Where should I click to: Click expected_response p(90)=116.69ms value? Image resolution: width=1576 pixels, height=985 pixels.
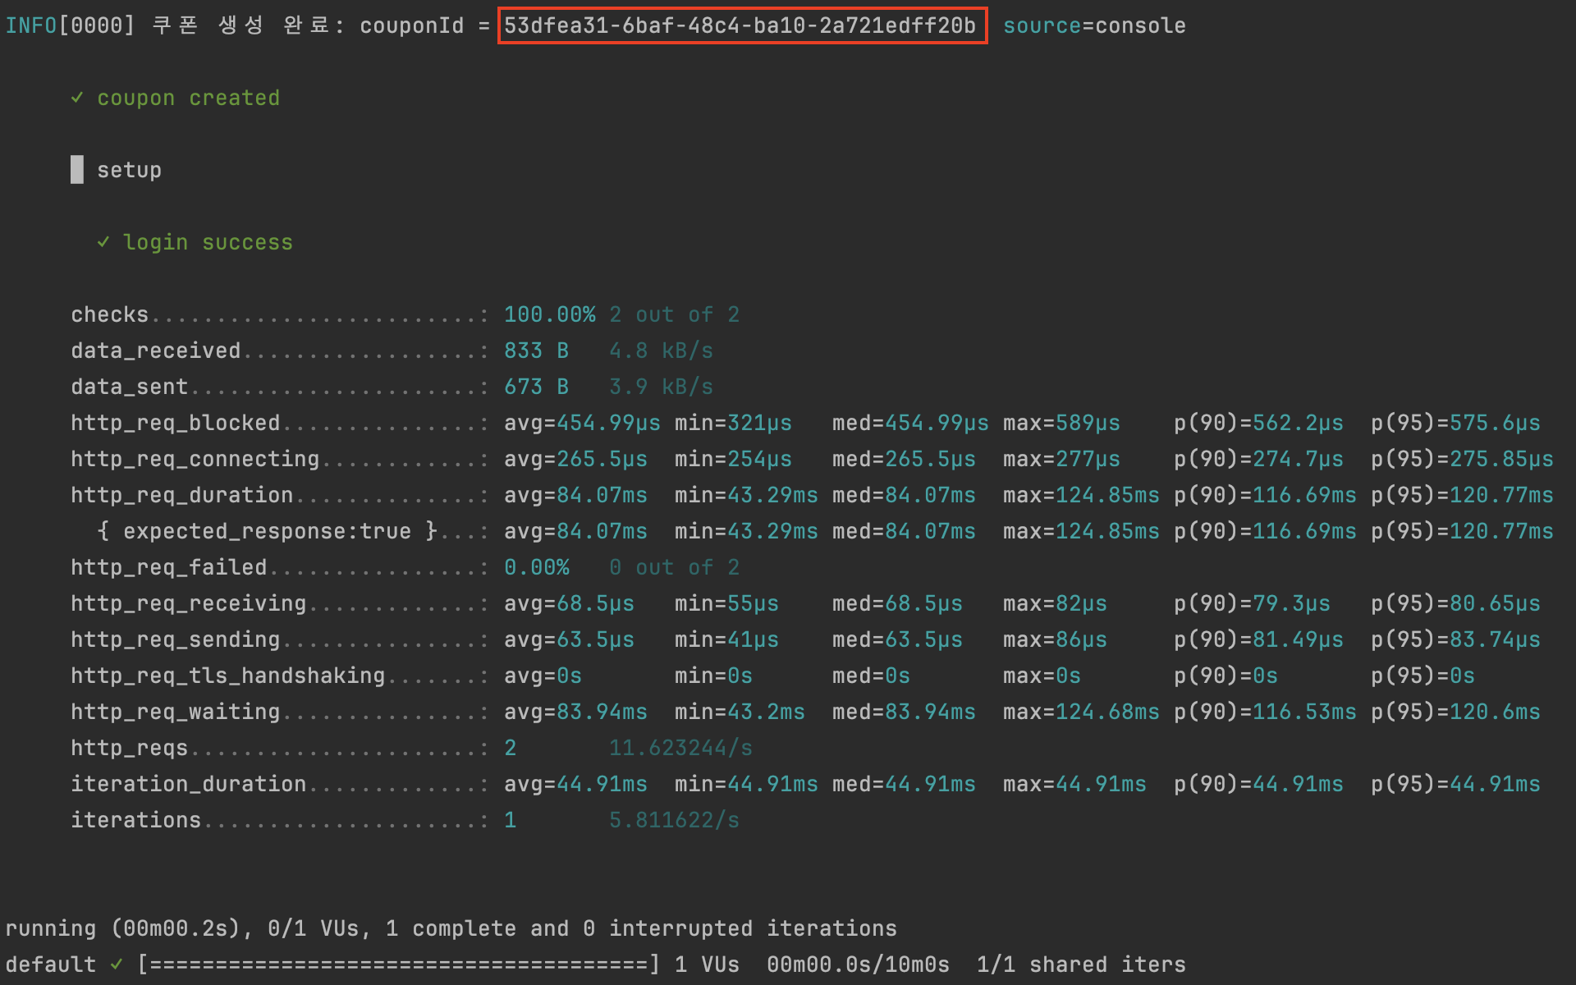(1265, 531)
